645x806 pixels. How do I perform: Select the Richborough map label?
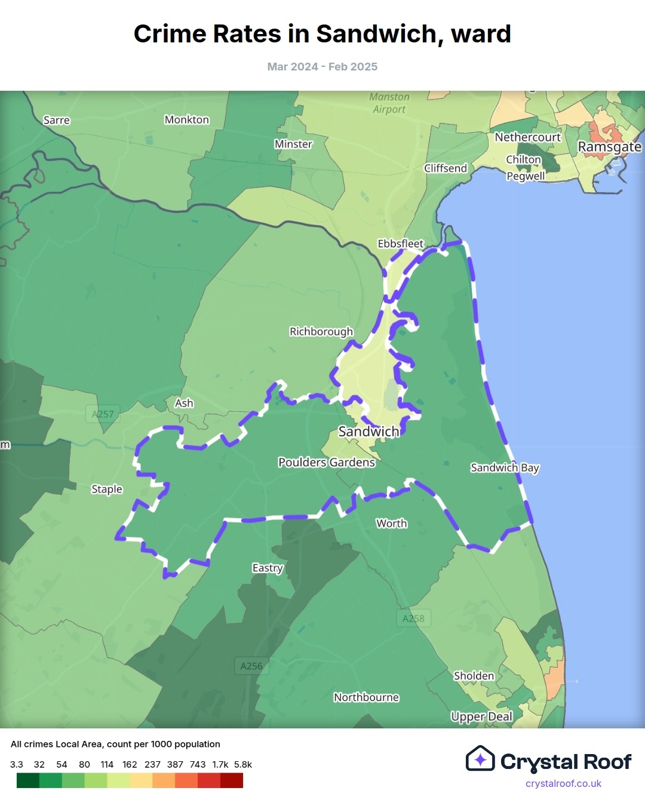321,331
